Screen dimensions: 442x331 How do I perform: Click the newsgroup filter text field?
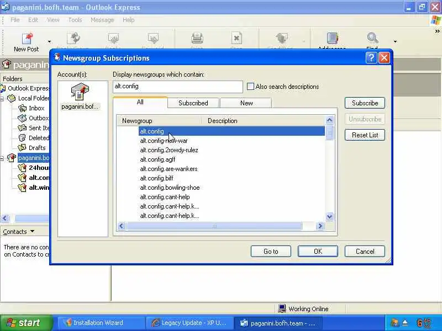177,87
